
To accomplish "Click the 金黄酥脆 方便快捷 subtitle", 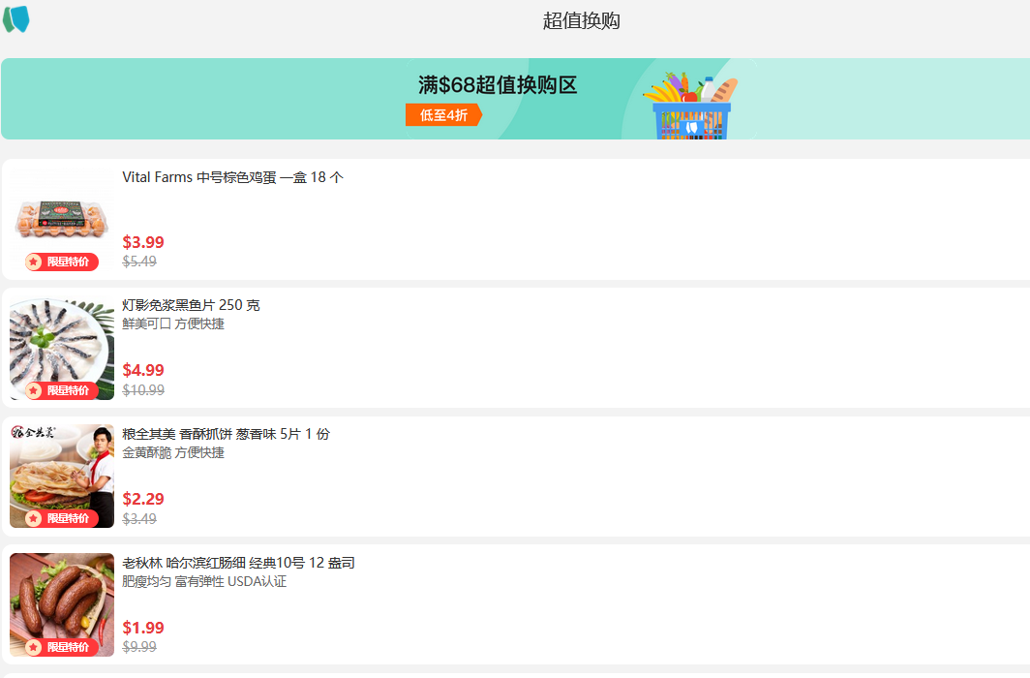I will [173, 452].
